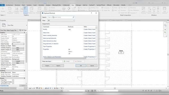
Task: Click Cancel in Keyboard Shortcuts dialog
Action: pos(92,66)
